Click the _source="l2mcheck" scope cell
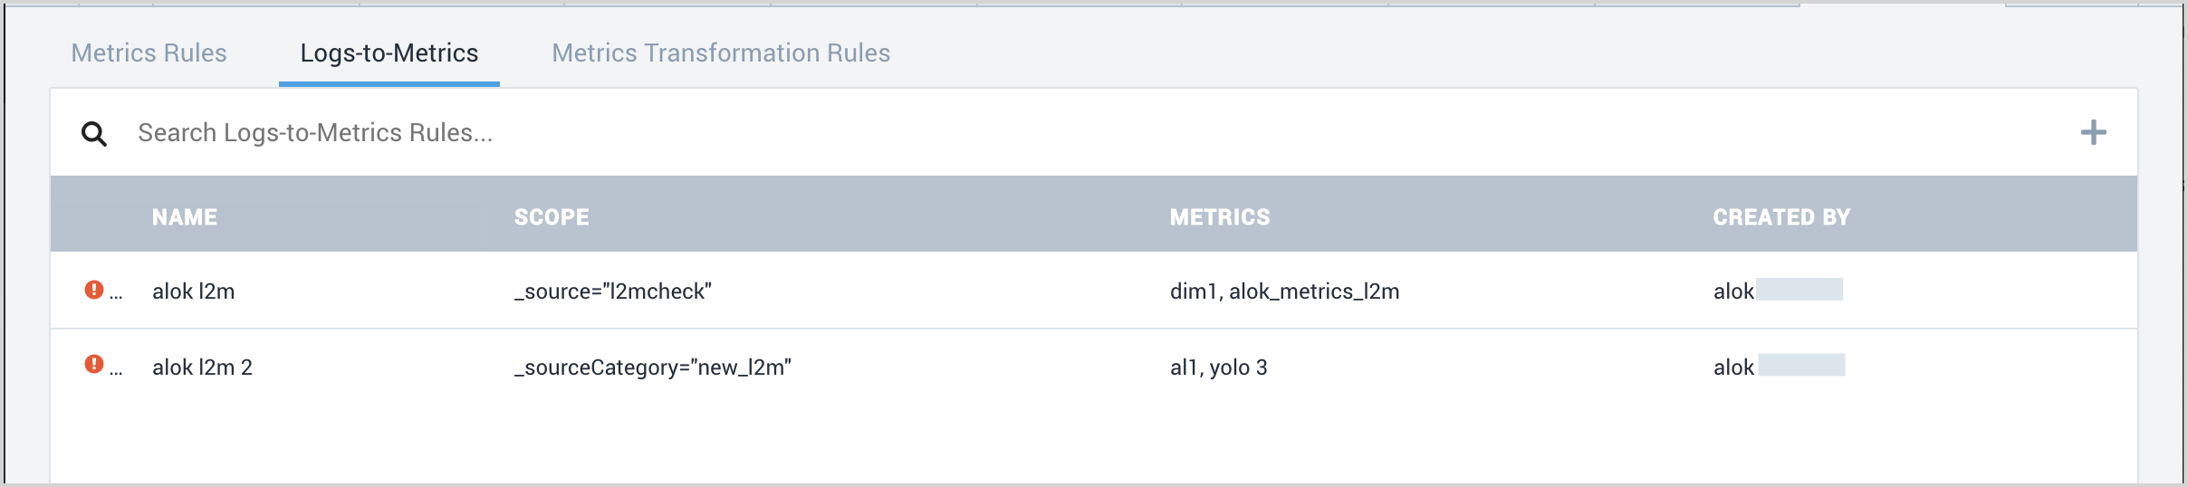 [x=613, y=291]
